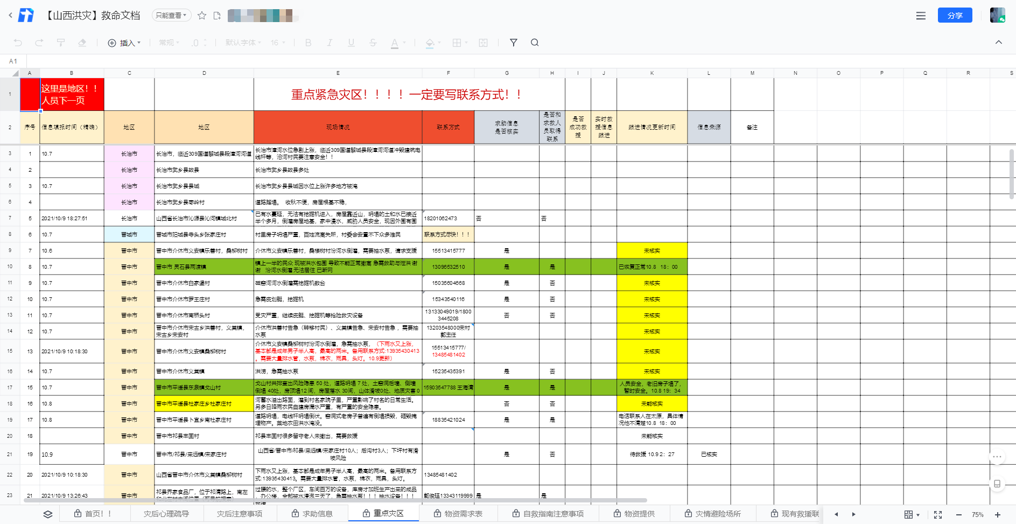This screenshot has height=524, width=1016.
Task: Enter fullscreen view mode
Action: coord(938,515)
